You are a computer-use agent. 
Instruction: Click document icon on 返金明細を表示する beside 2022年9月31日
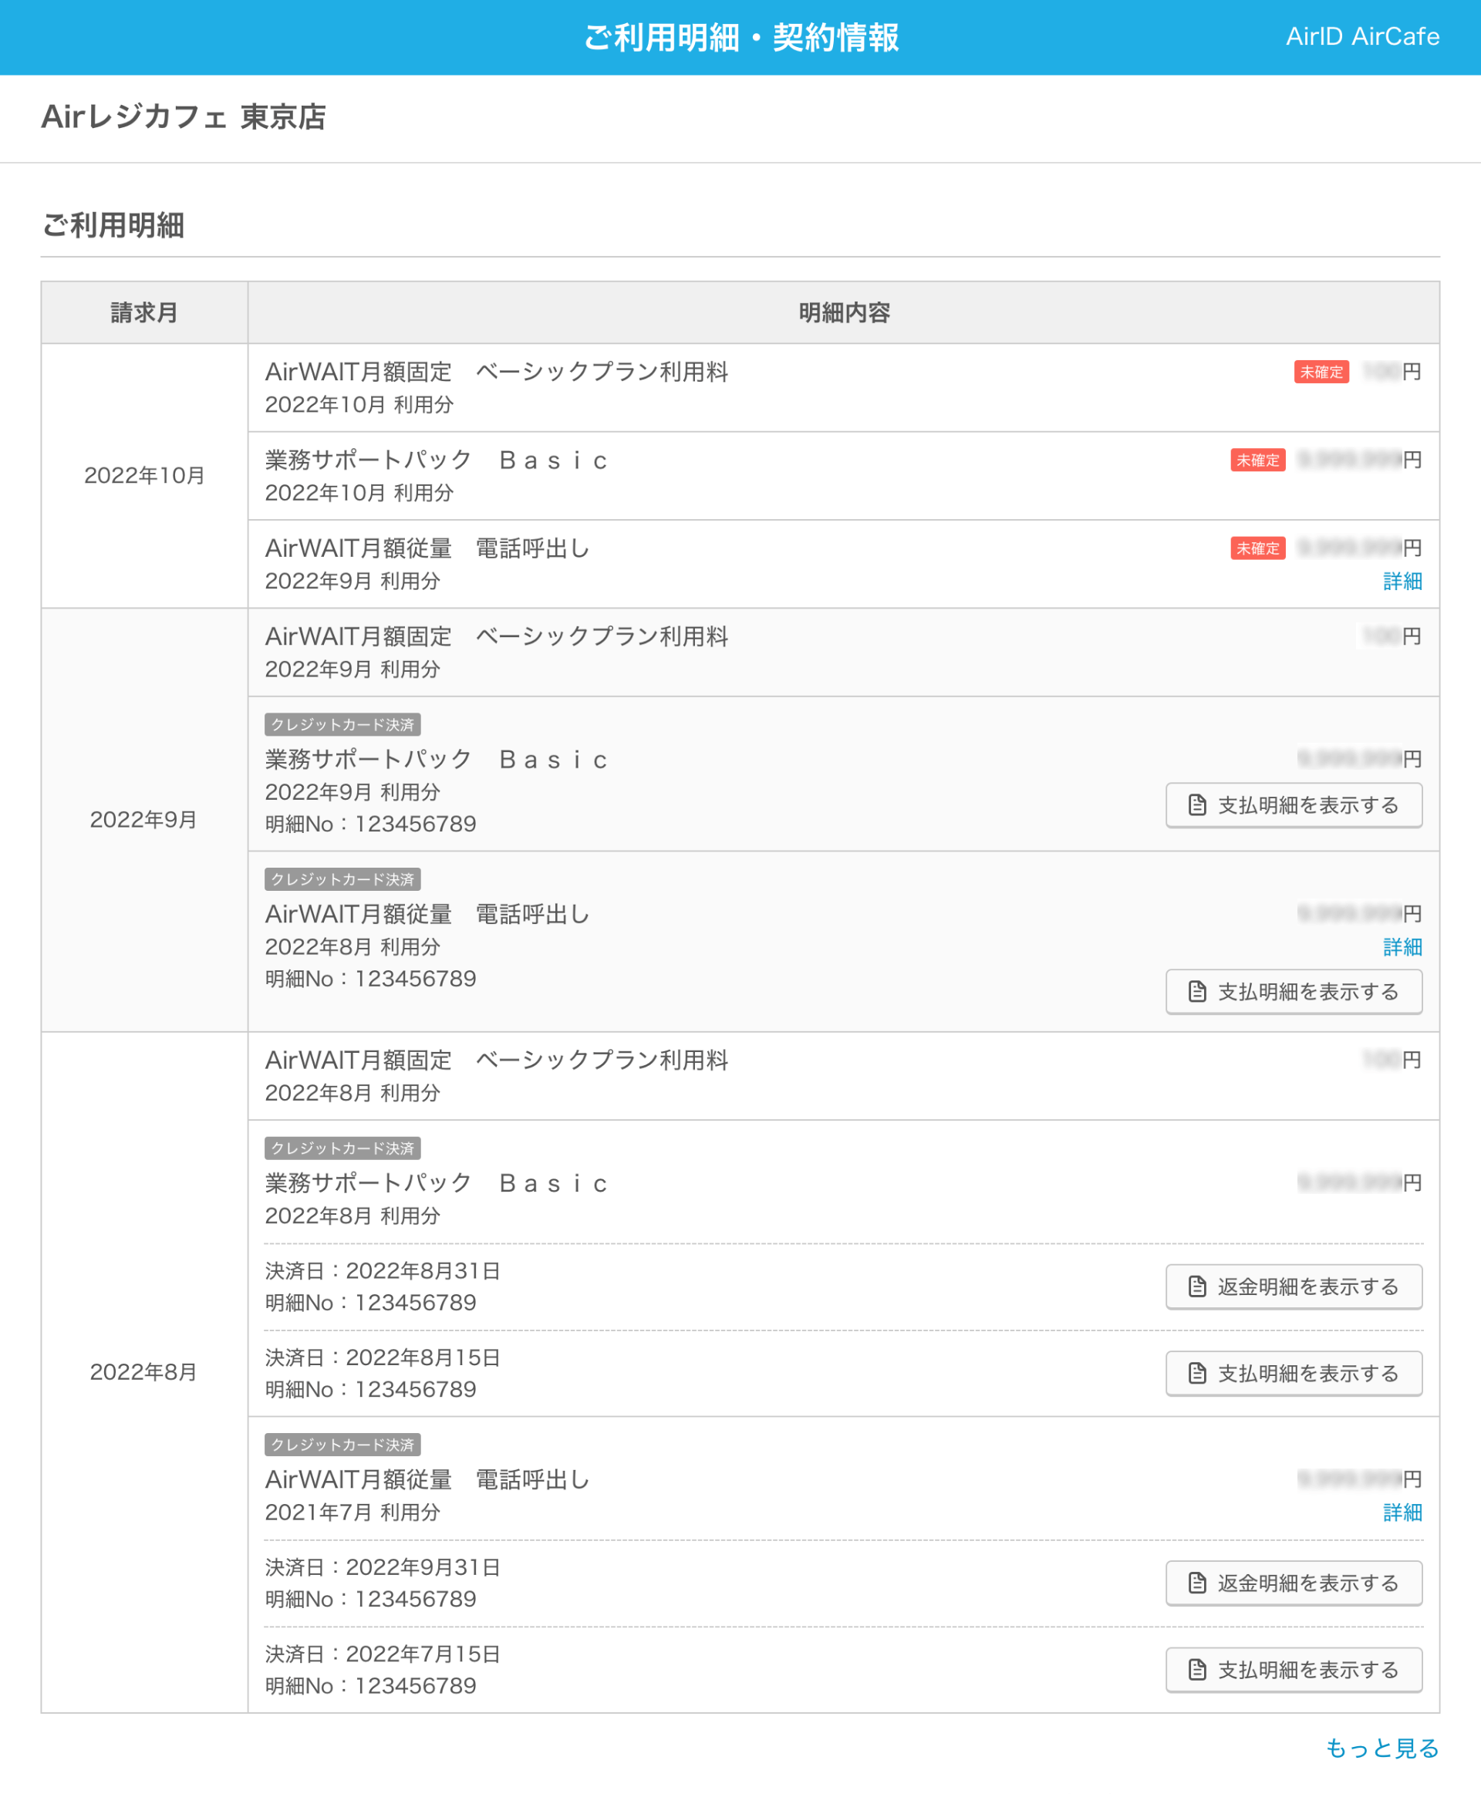coord(1198,1583)
